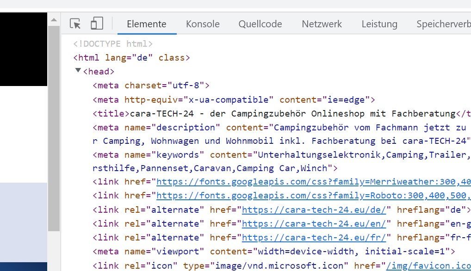Click the type="image/vnd.microsoft.icon" attribute
This screenshot has height=271, width=471.
click(266, 265)
